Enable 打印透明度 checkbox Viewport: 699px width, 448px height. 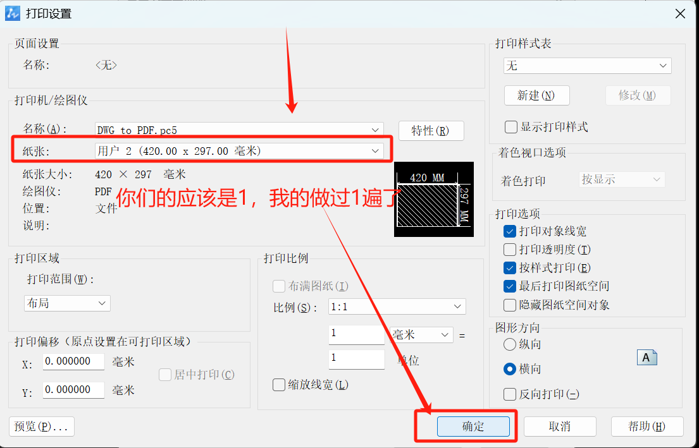click(x=510, y=250)
